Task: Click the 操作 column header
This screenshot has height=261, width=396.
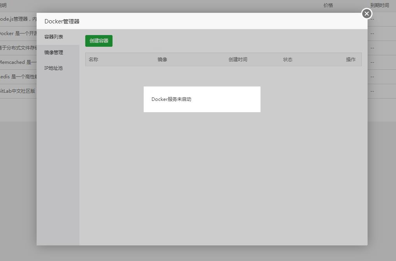Action: (351, 60)
